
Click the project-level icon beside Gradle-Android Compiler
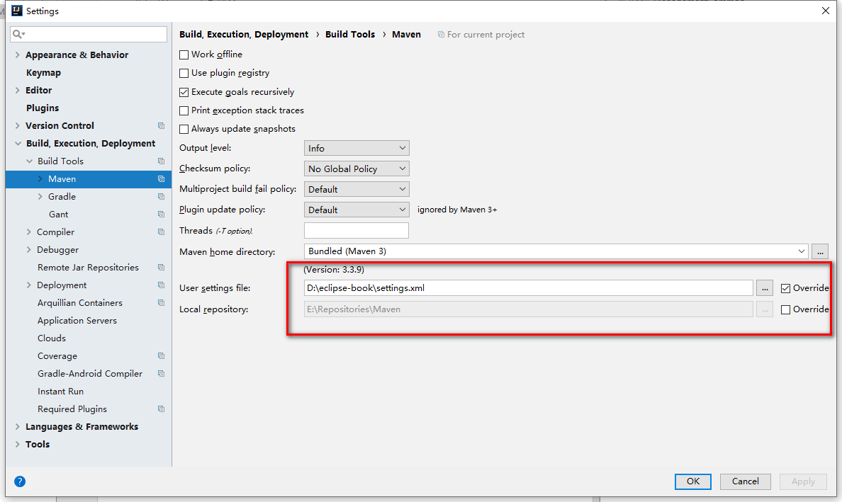[x=161, y=373]
